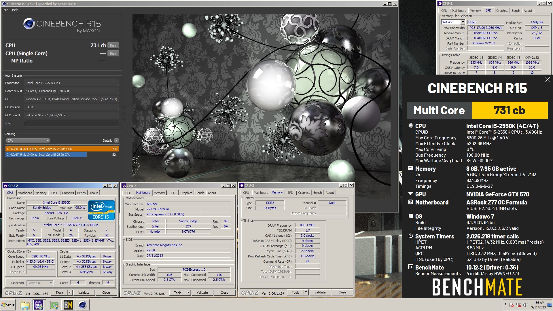Close the BenchMate result overlay with X
This screenshot has width=553, height=311.
548,79
